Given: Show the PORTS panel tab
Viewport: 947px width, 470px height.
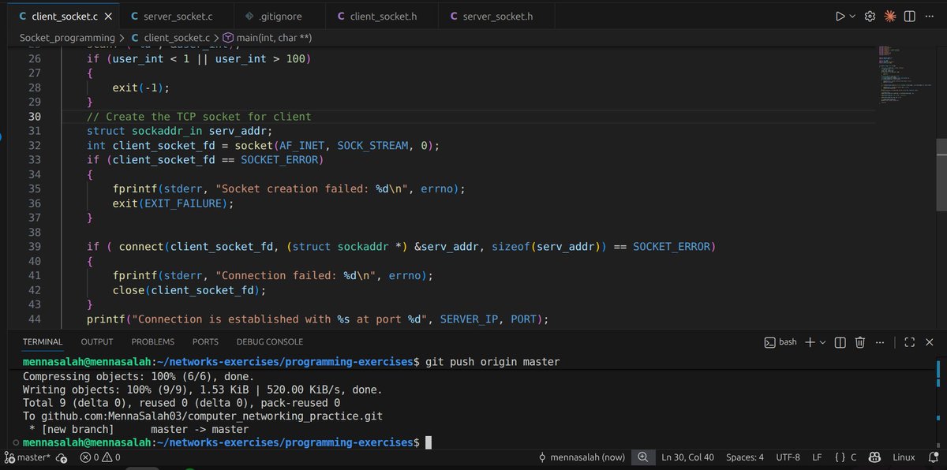Looking at the screenshot, I should pos(205,341).
